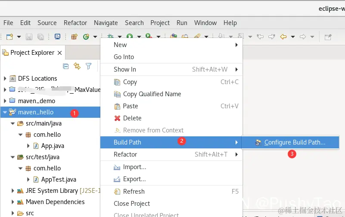The height and width of the screenshot is (217, 345).
Task: Select Build Path in context menu
Action: 171,142
